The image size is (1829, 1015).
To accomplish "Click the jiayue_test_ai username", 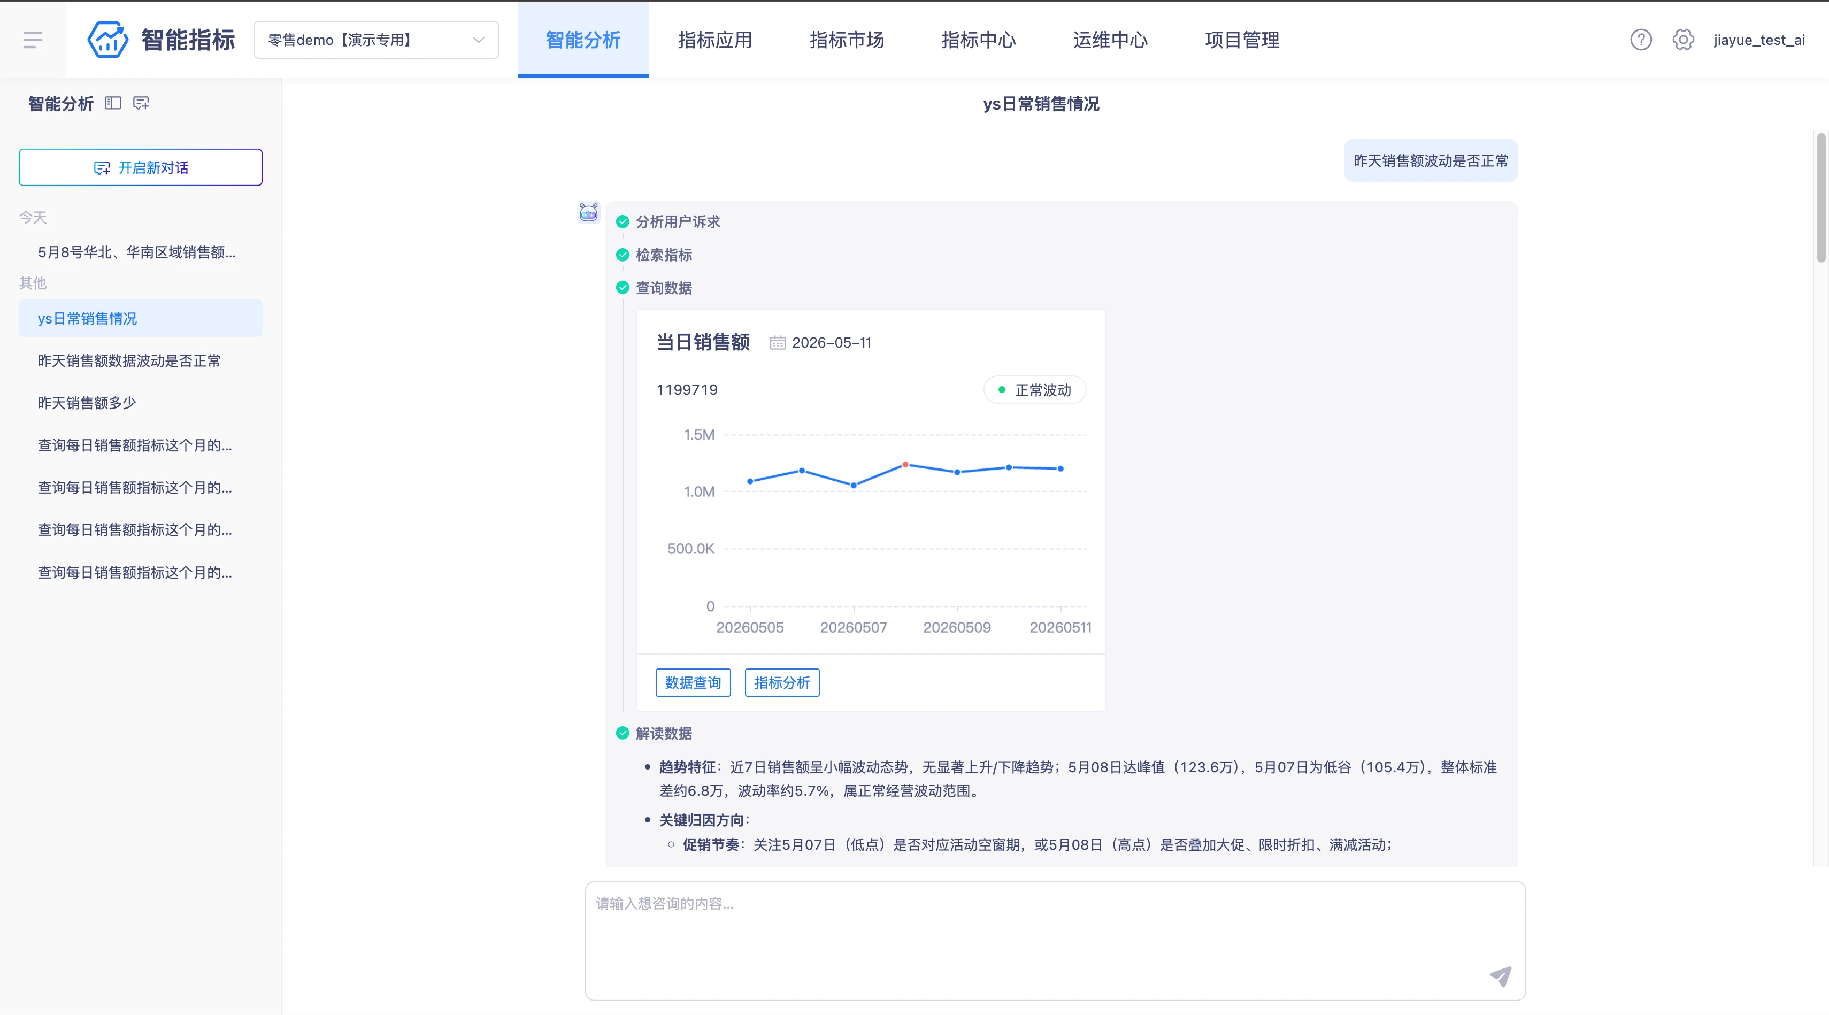I will [1759, 40].
